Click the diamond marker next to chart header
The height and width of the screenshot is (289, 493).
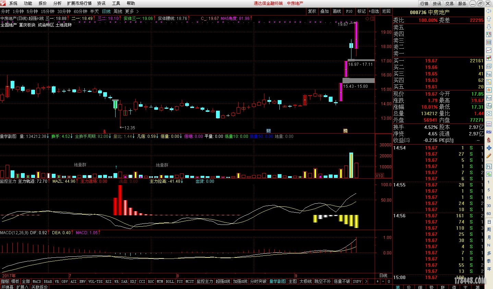click(x=368, y=19)
